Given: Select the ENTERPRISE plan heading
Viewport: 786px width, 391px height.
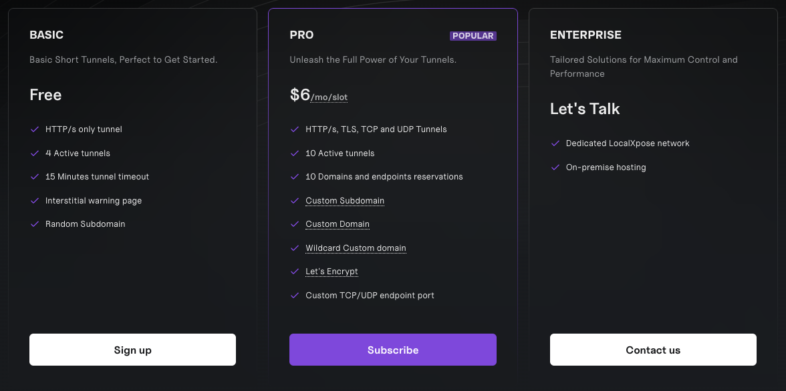Looking at the screenshot, I should pos(585,35).
